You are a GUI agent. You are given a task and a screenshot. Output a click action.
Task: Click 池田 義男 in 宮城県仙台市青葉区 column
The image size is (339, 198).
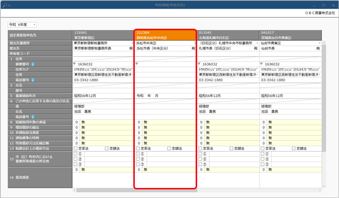point(291,112)
